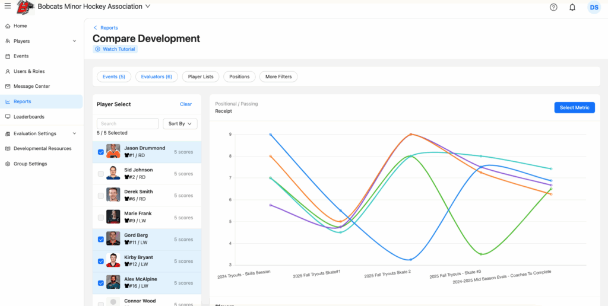Click the Leaderboards sidebar icon

click(8, 117)
